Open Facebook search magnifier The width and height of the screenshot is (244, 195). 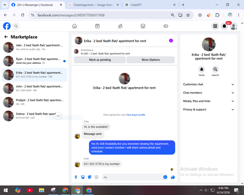pos(16,26)
